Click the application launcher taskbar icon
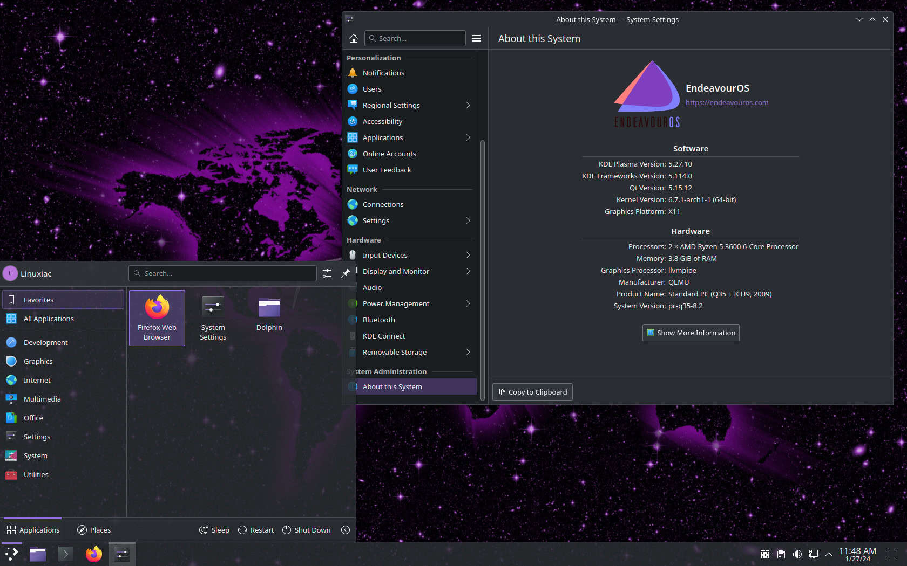The image size is (907, 566). click(x=12, y=554)
